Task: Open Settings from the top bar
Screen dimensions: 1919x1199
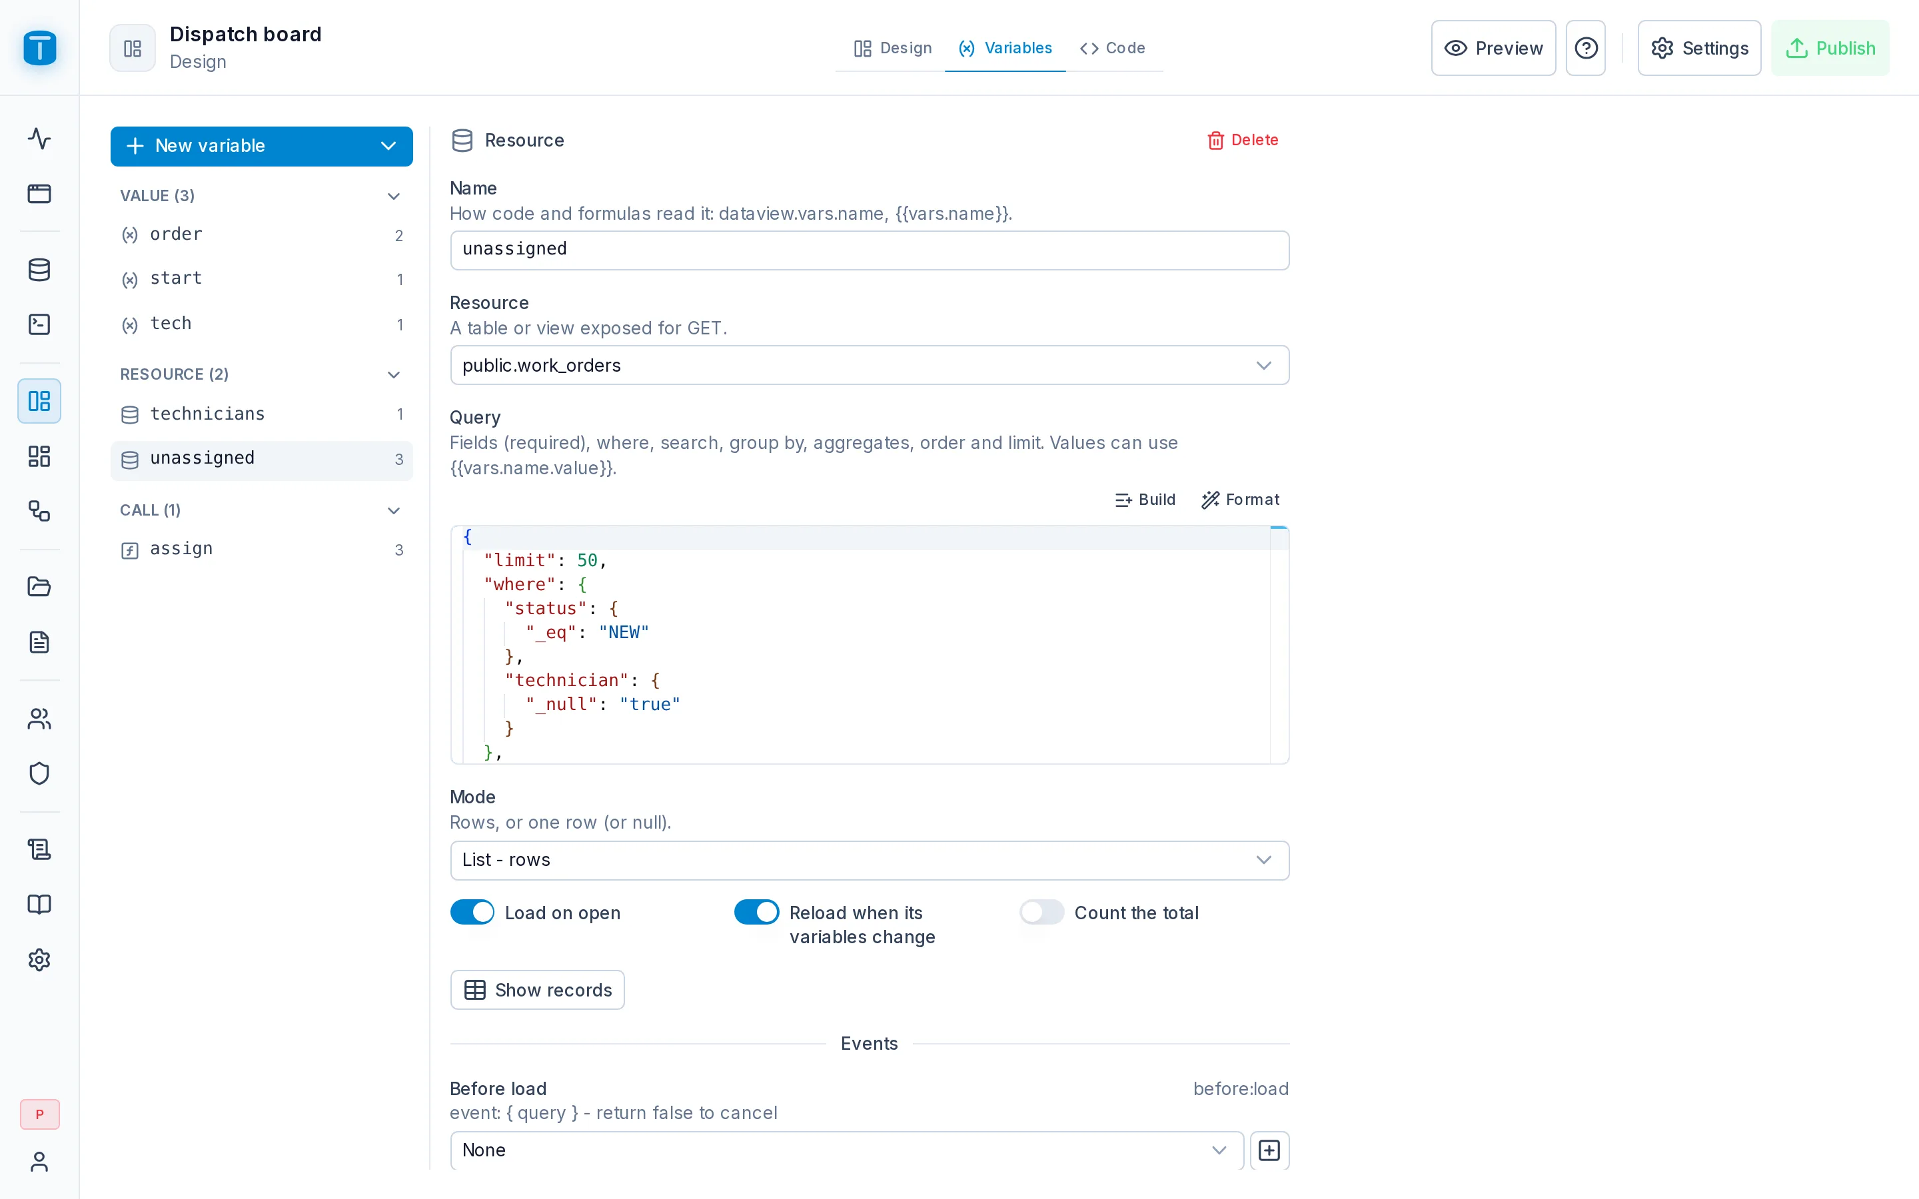Action: [1698, 49]
